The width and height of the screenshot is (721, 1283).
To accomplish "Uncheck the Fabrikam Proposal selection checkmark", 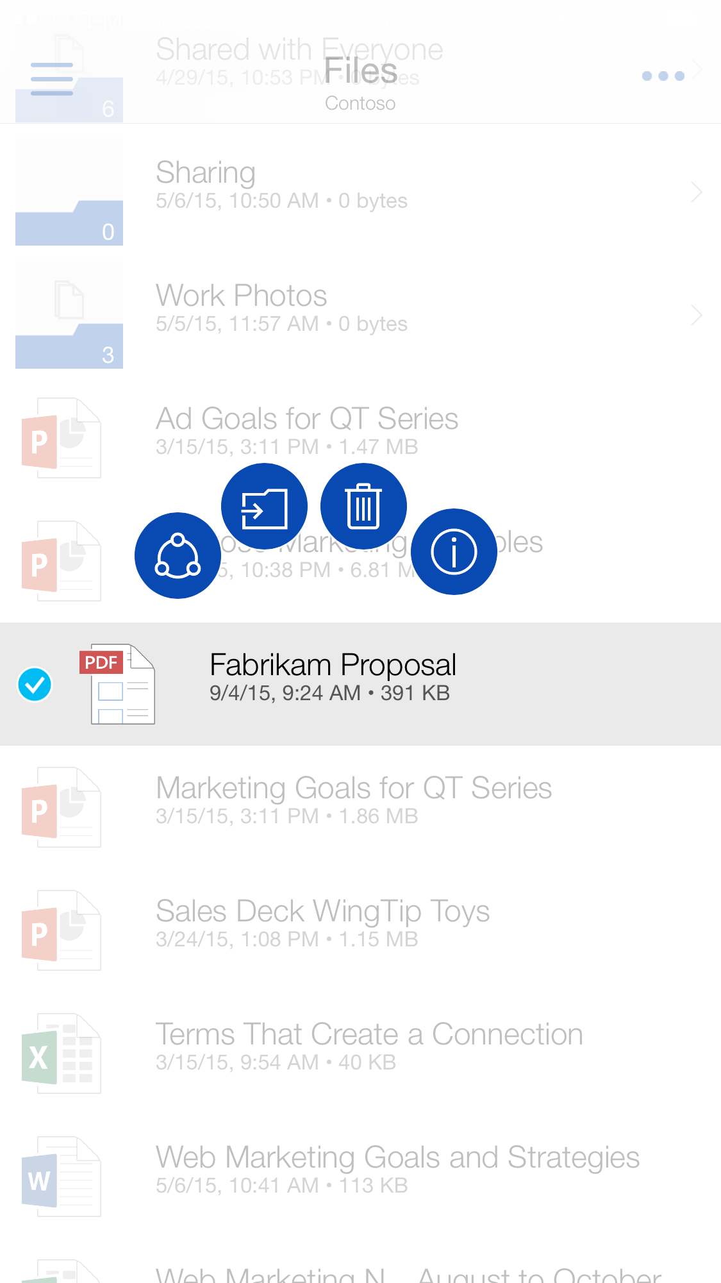I will [35, 684].
